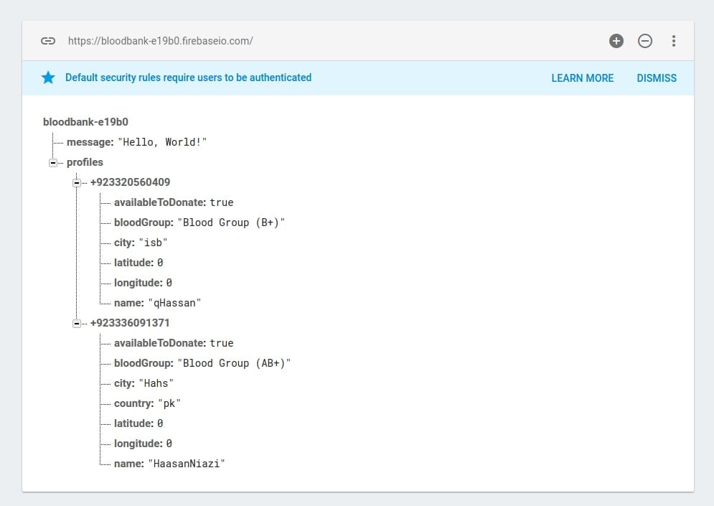Select the profiles key label
The image size is (714, 506).
tap(85, 162)
